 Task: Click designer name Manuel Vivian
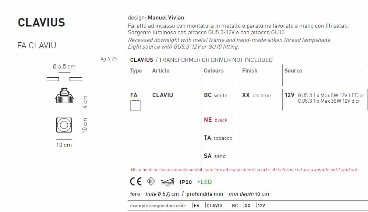(x=166, y=18)
